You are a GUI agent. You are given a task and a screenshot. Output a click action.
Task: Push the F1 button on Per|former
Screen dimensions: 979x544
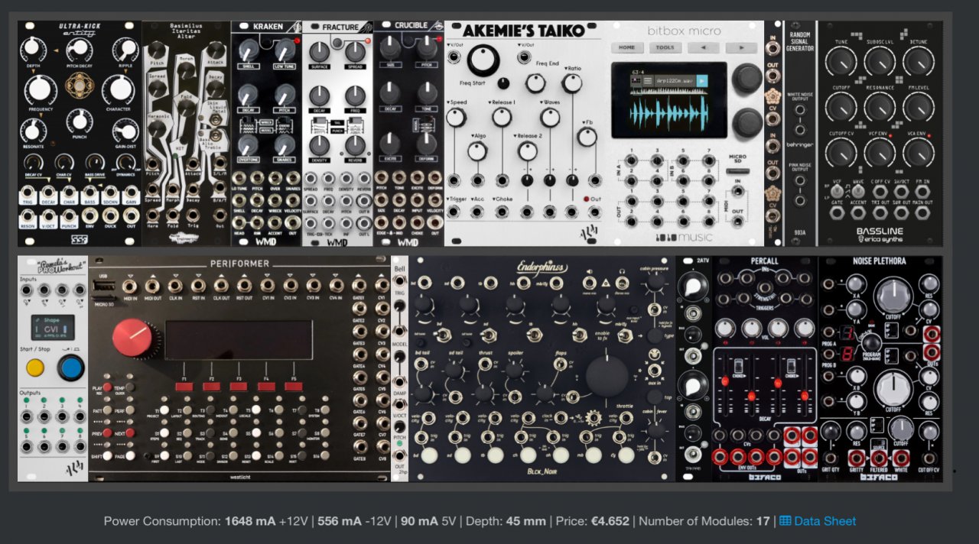[x=184, y=387]
